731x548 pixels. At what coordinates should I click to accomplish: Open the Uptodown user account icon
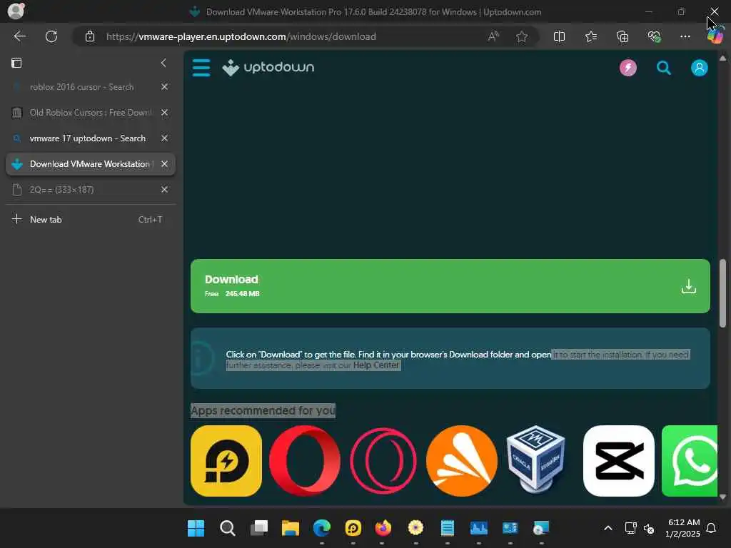coord(700,68)
